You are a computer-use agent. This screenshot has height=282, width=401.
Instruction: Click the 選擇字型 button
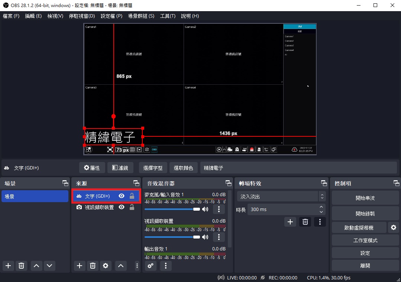(x=153, y=168)
